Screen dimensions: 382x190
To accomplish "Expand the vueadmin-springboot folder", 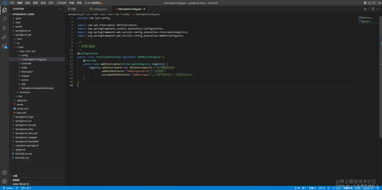I will (x=37, y=146).
